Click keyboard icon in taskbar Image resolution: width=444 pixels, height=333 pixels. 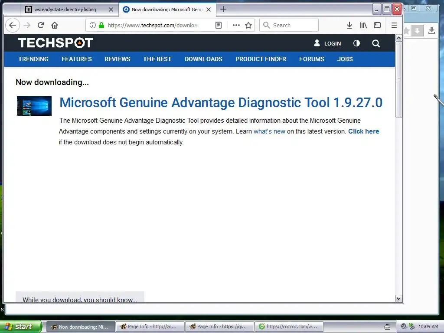click(x=387, y=327)
